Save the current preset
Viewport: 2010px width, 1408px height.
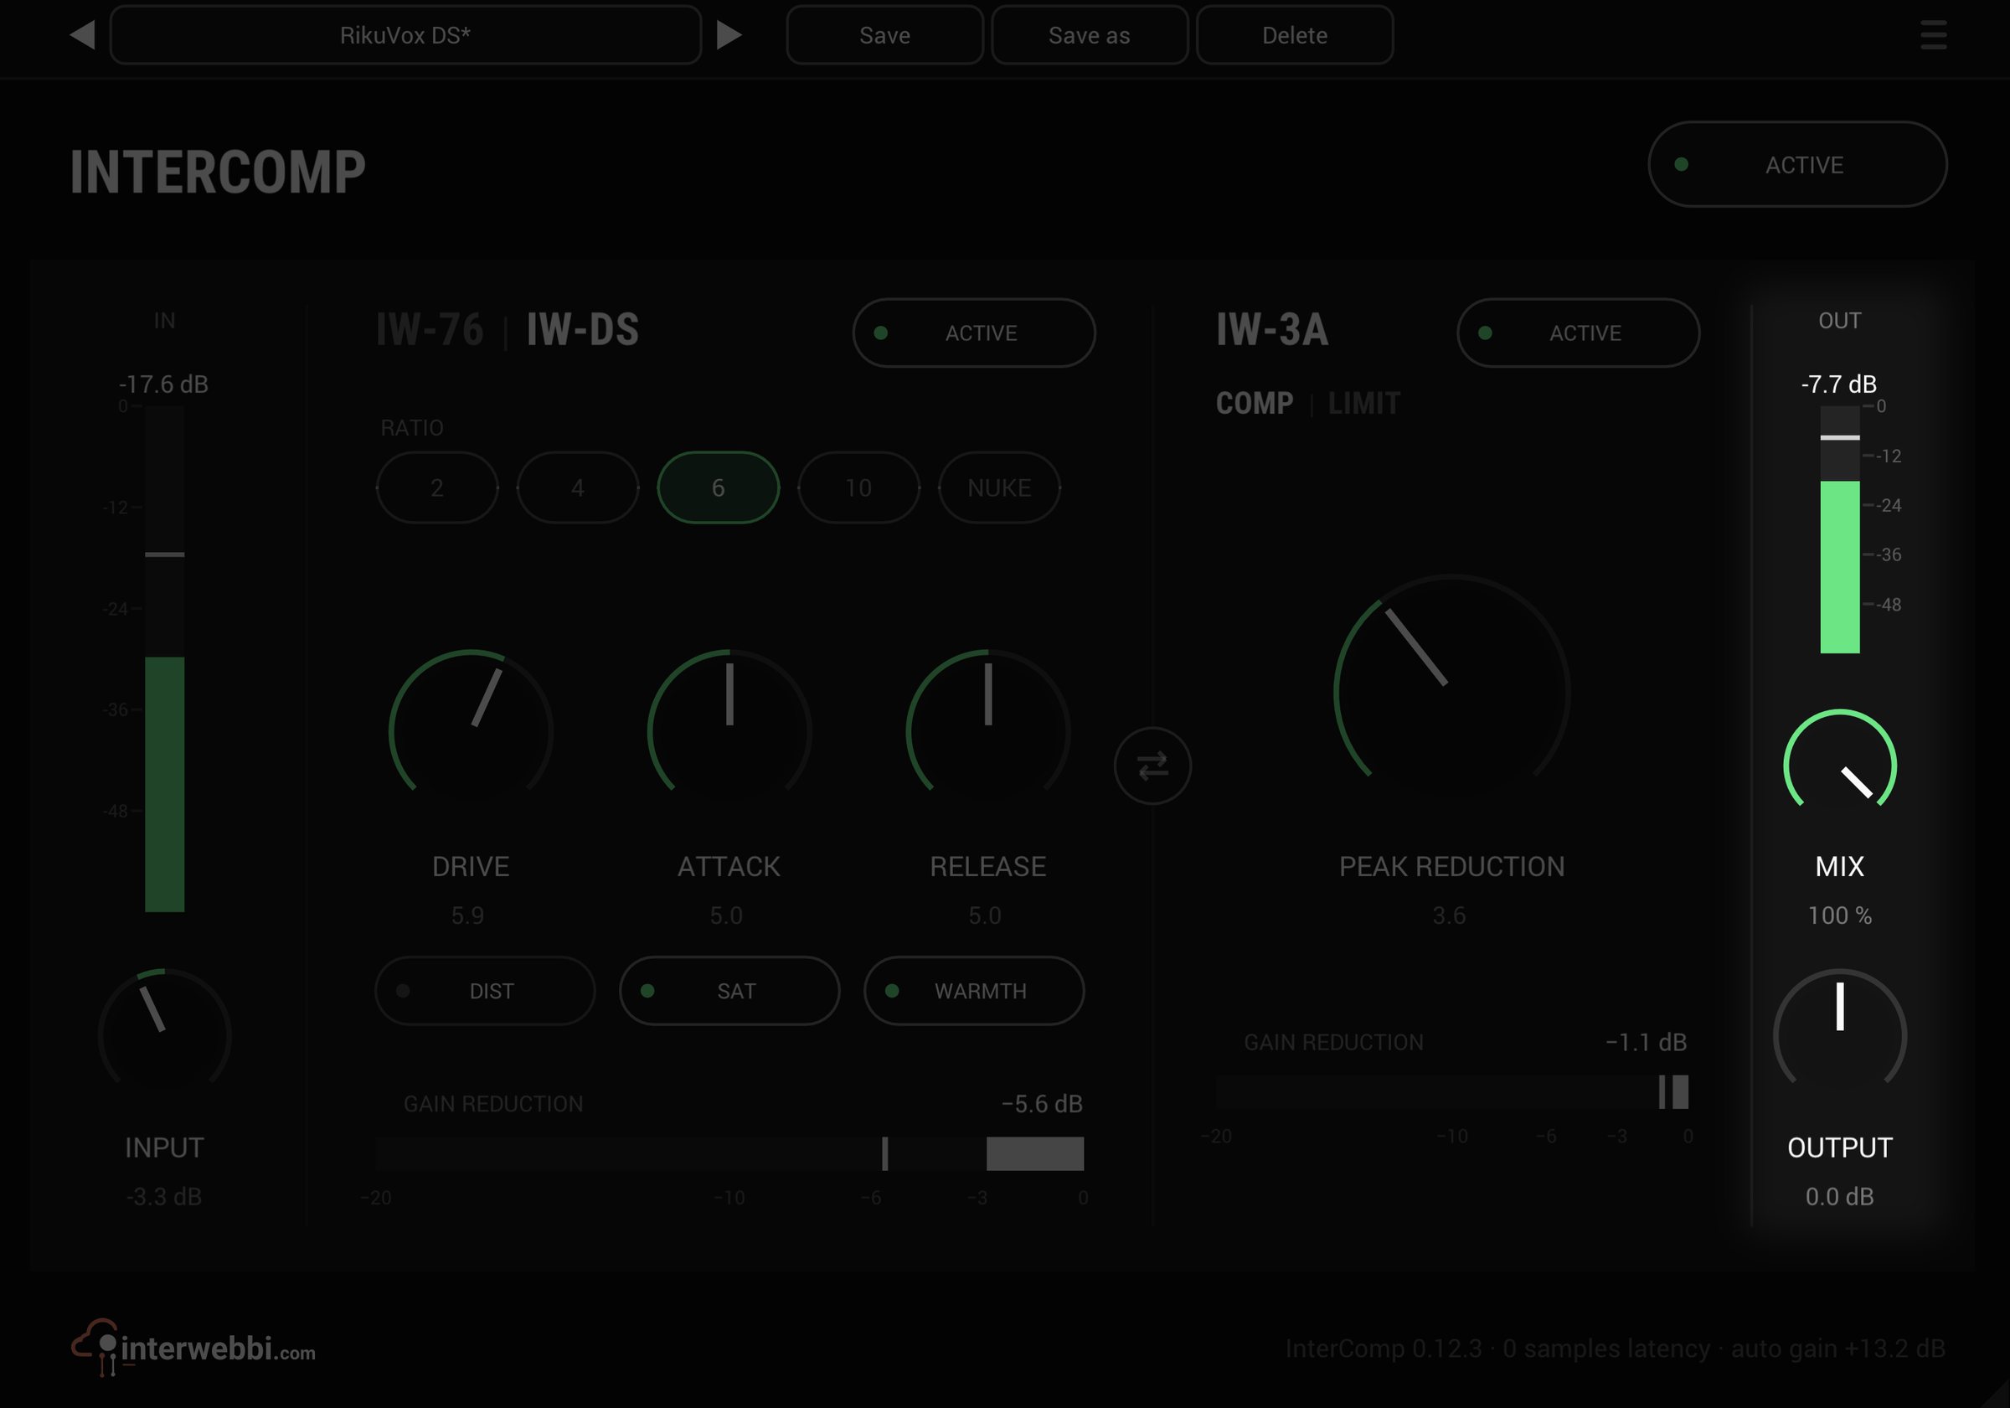point(884,35)
